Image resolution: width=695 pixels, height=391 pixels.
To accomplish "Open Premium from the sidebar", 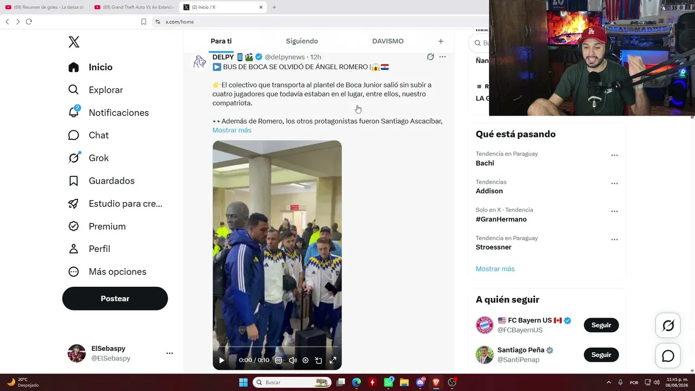I will click(97, 226).
